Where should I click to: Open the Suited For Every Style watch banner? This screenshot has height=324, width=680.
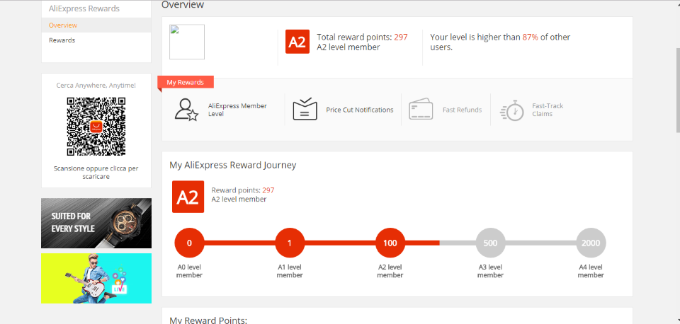pyautogui.click(x=96, y=223)
